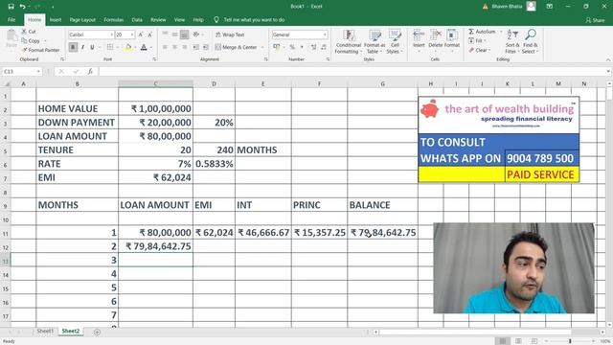Click the Tell me what you want to do box

click(x=254, y=19)
